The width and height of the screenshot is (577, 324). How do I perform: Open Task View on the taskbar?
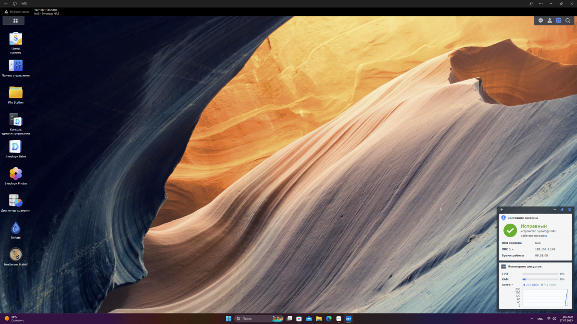pyautogui.click(x=289, y=318)
